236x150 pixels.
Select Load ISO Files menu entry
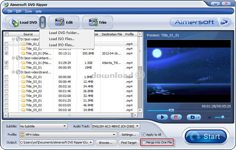click(62, 39)
